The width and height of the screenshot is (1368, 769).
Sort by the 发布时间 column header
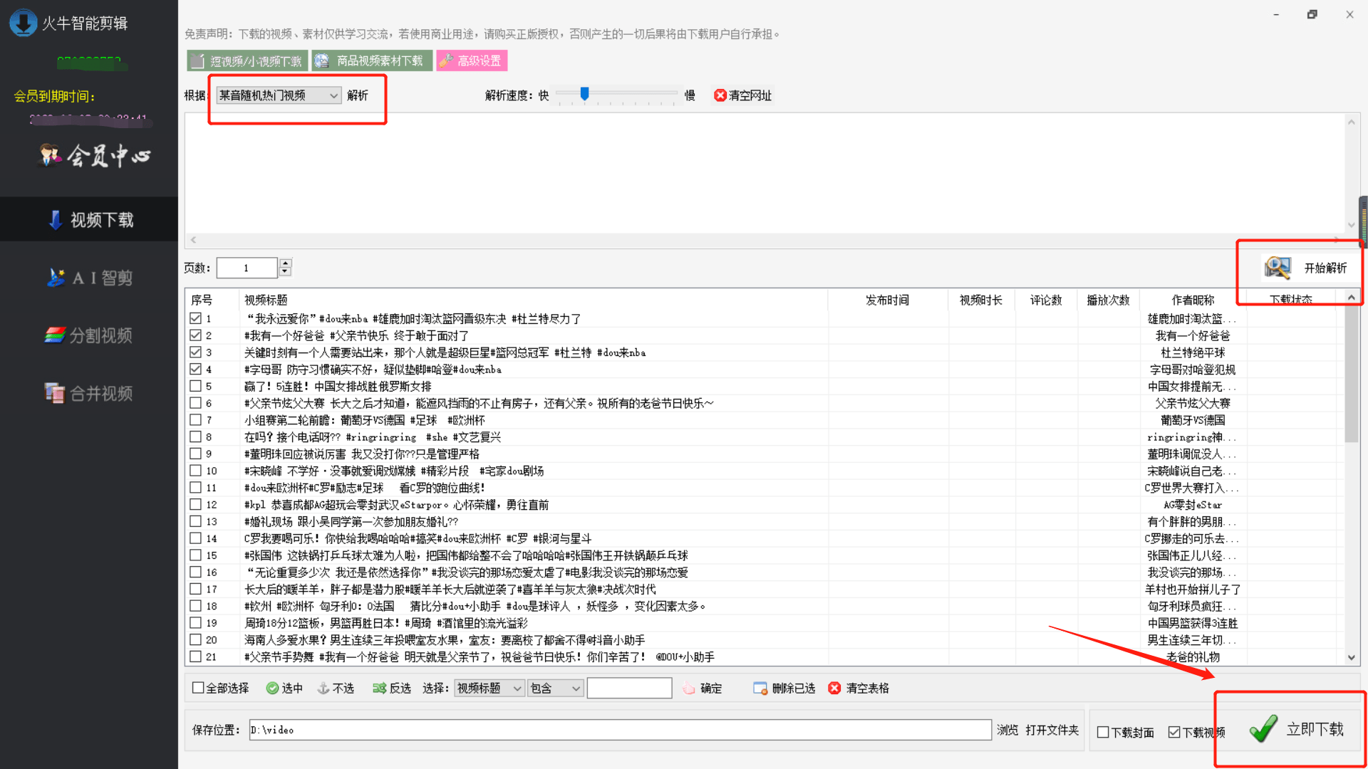pos(888,300)
